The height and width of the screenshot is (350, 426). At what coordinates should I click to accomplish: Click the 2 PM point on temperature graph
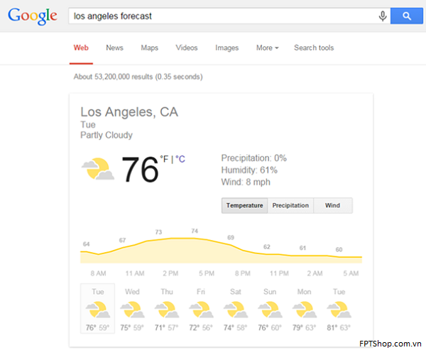pyautogui.click(x=170, y=239)
